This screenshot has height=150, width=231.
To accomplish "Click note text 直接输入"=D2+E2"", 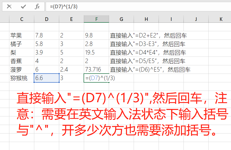I will click(x=134, y=35).
